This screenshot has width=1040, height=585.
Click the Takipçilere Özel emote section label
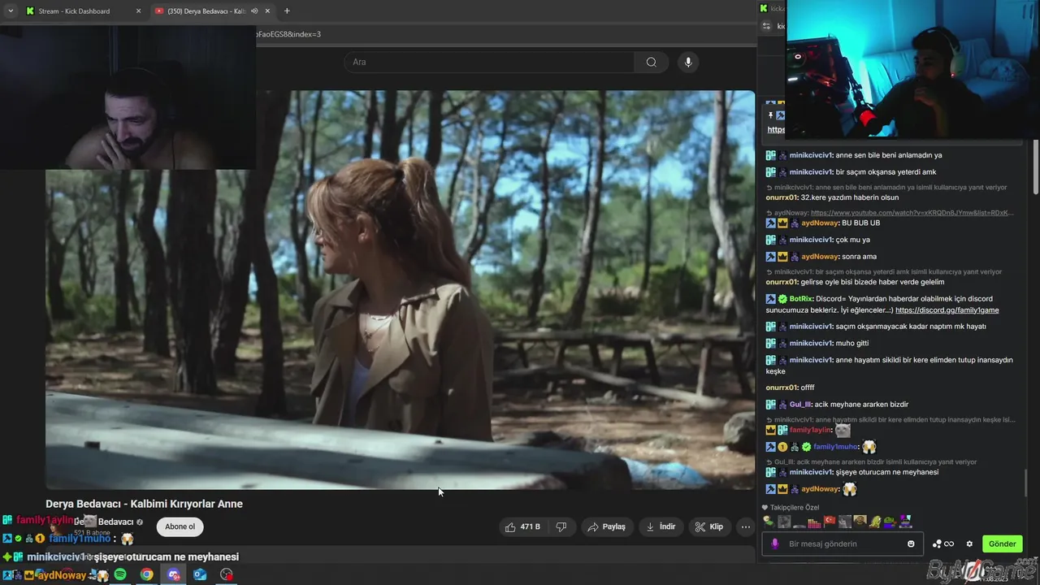coord(795,507)
